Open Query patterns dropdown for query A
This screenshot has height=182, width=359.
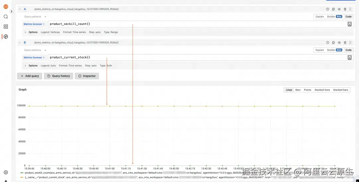click(x=35, y=17)
